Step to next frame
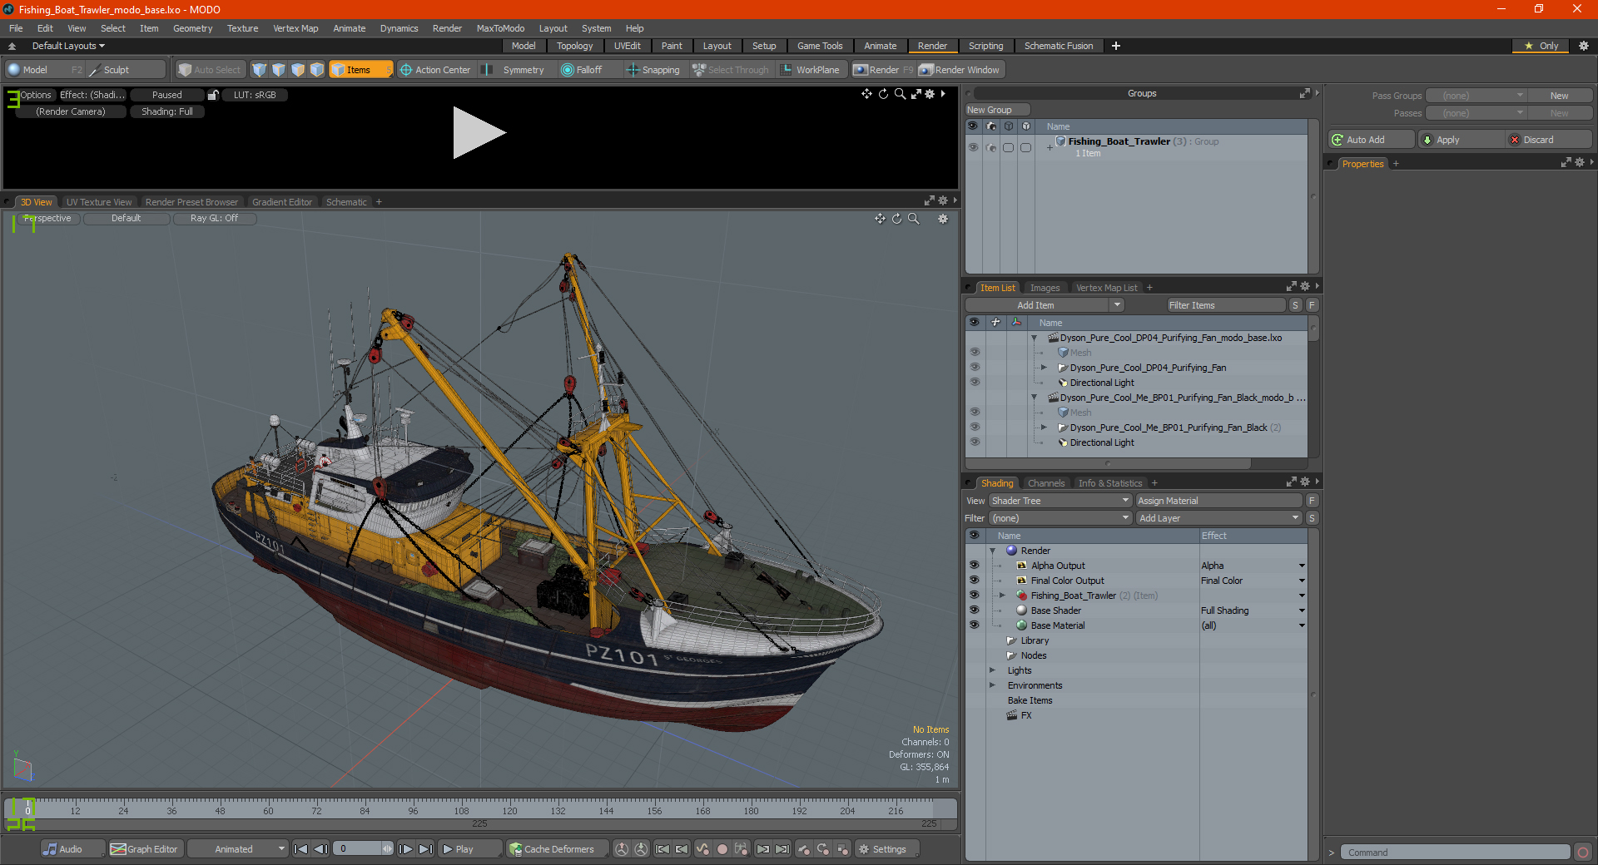This screenshot has width=1598, height=865. coord(406,849)
